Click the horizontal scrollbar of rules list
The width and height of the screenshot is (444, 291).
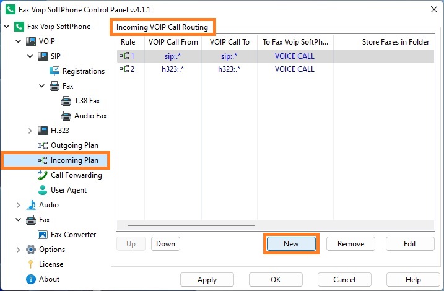pyautogui.click(x=191, y=225)
